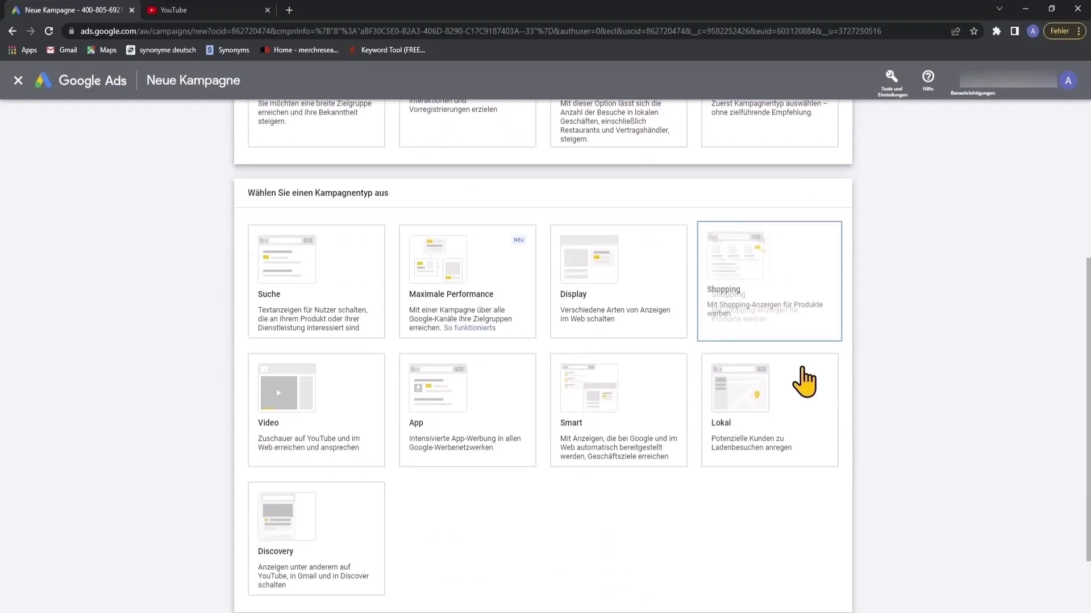1091x613 pixels.
Task: Click the App card illustration
Action: [438, 388]
